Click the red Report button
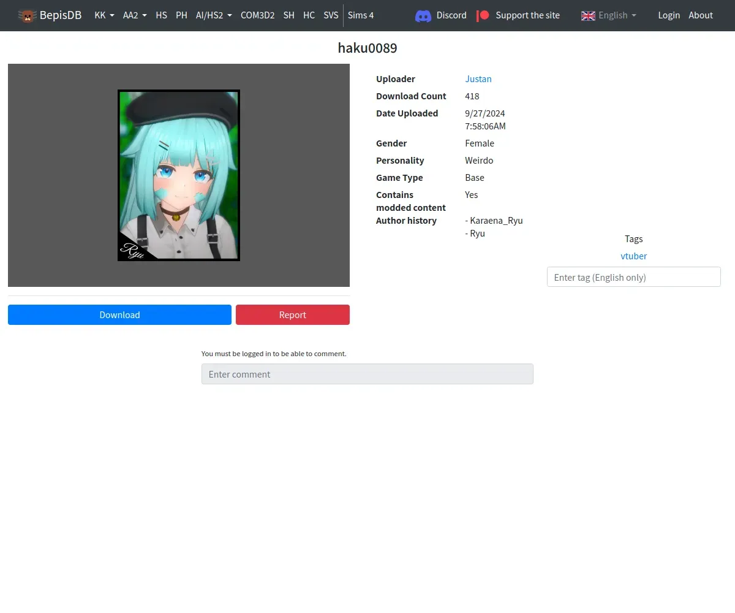 coord(293,315)
